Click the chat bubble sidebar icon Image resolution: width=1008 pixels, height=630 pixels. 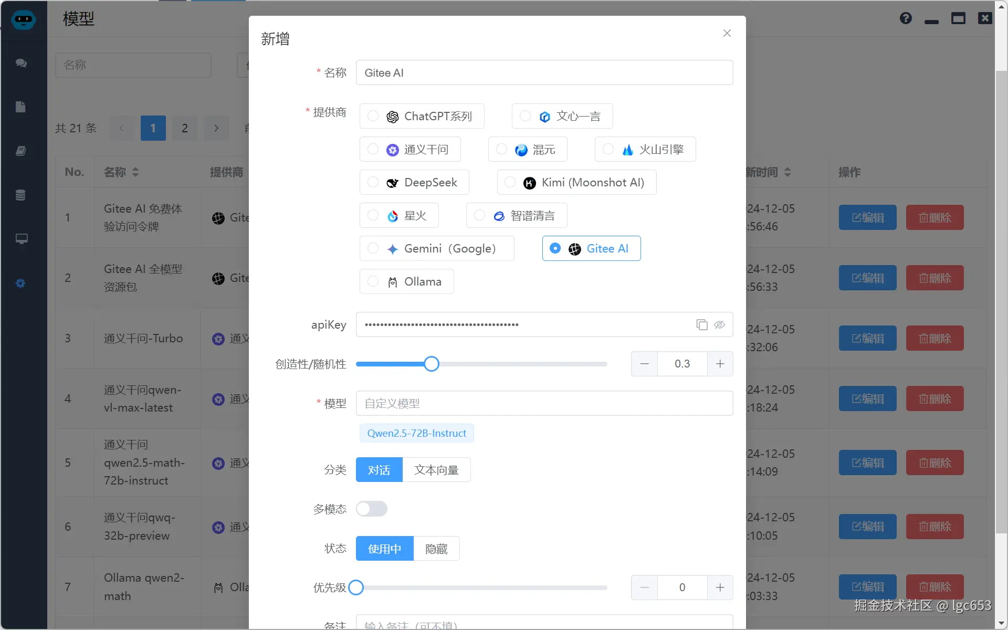coord(21,63)
